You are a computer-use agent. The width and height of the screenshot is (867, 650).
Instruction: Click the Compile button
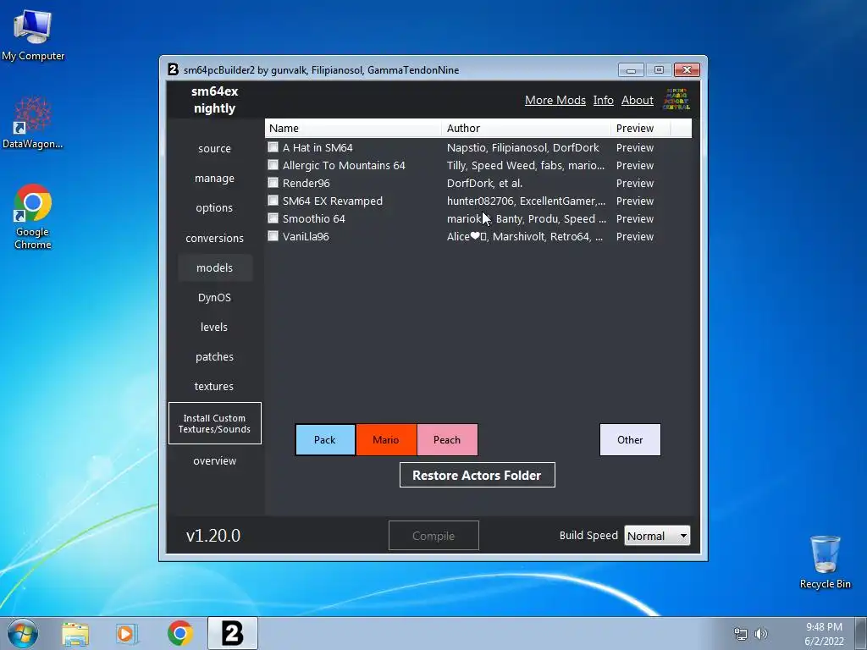point(433,536)
